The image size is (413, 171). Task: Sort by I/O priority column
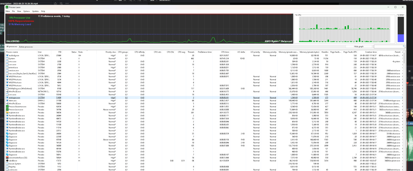click(254, 52)
